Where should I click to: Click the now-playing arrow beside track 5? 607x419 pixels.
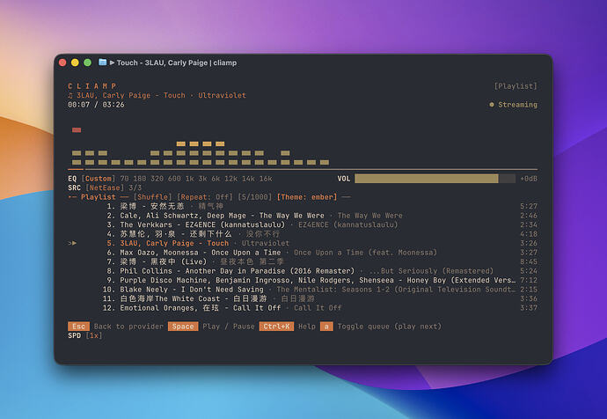coord(72,243)
